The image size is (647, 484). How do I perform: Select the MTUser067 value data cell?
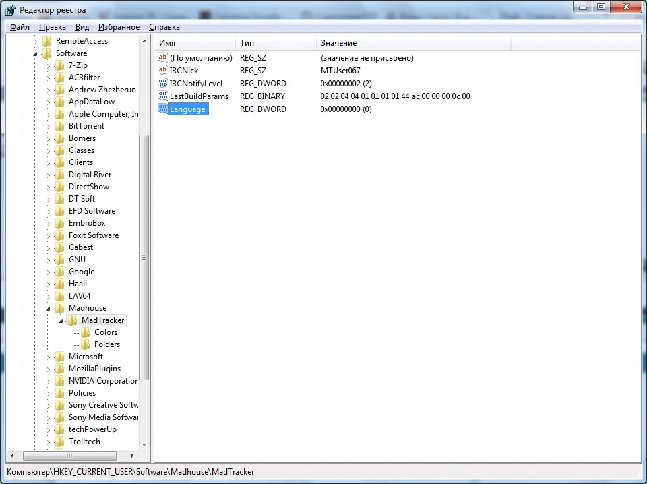tap(340, 71)
